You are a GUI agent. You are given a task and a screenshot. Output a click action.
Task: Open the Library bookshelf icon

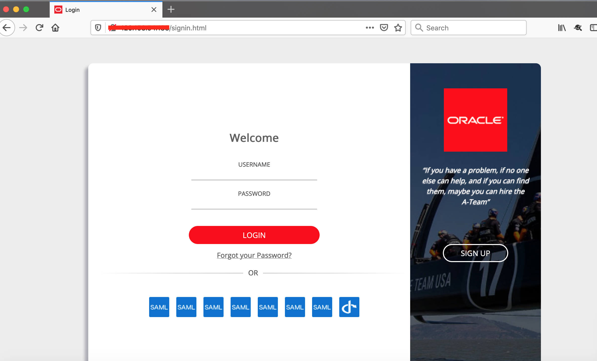click(562, 28)
